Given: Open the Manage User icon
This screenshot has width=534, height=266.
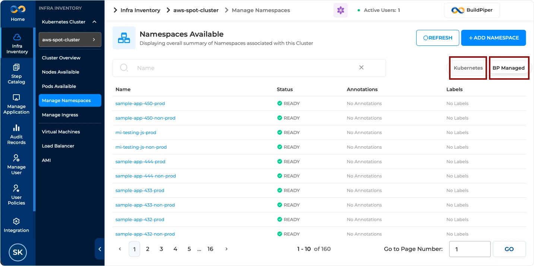Looking at the screenshot, I should pos(16,158).
